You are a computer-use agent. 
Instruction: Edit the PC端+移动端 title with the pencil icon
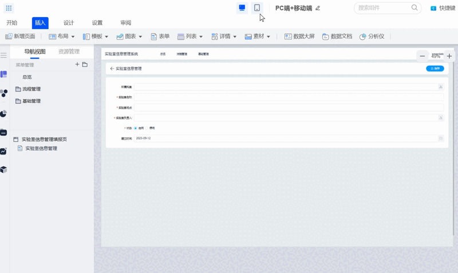point(318,8)
